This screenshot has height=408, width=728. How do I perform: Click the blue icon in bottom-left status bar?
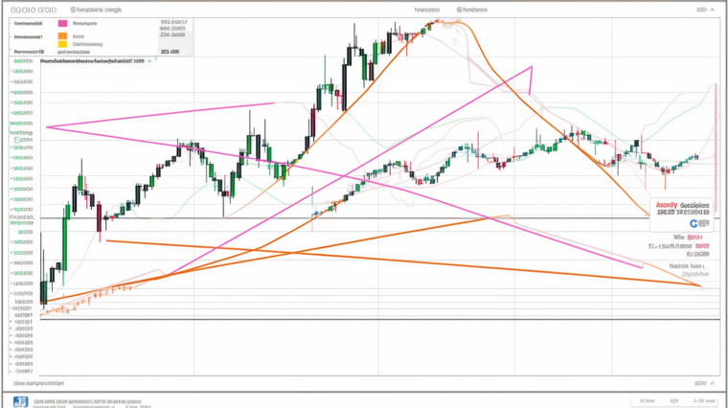21,401
